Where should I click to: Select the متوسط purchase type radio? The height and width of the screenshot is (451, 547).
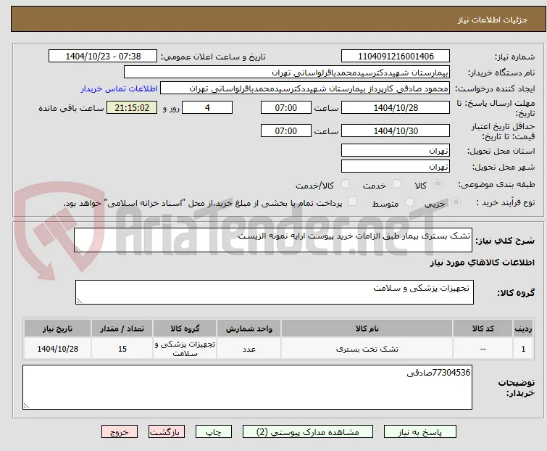coord(409,202)
